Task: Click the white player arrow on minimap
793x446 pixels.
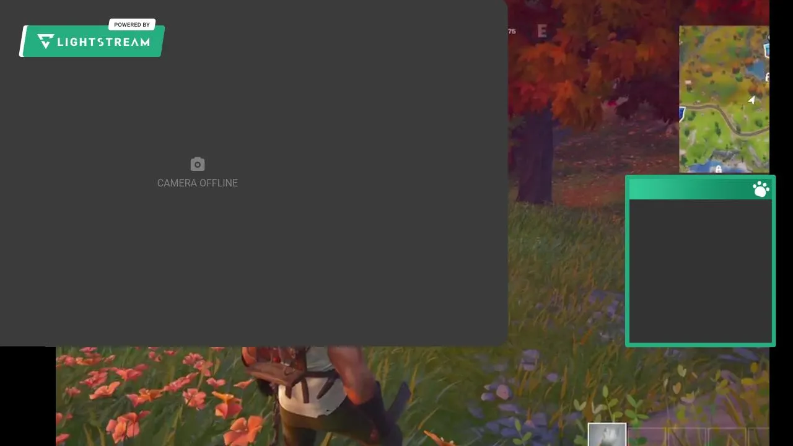Action: (752, 99)
